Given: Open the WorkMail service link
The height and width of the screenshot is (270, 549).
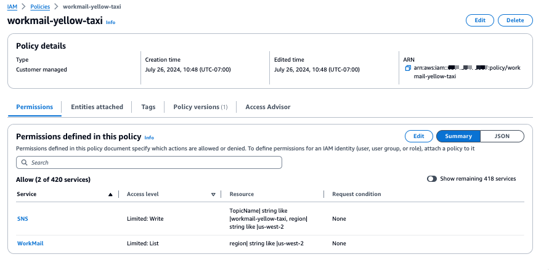Looking at the screenshot, I should coord(30,243).
